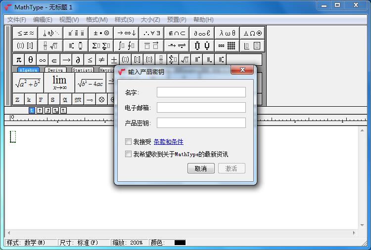Open the embellishments palette
Viewport: 371px width, 250px height.
(76, 33)
